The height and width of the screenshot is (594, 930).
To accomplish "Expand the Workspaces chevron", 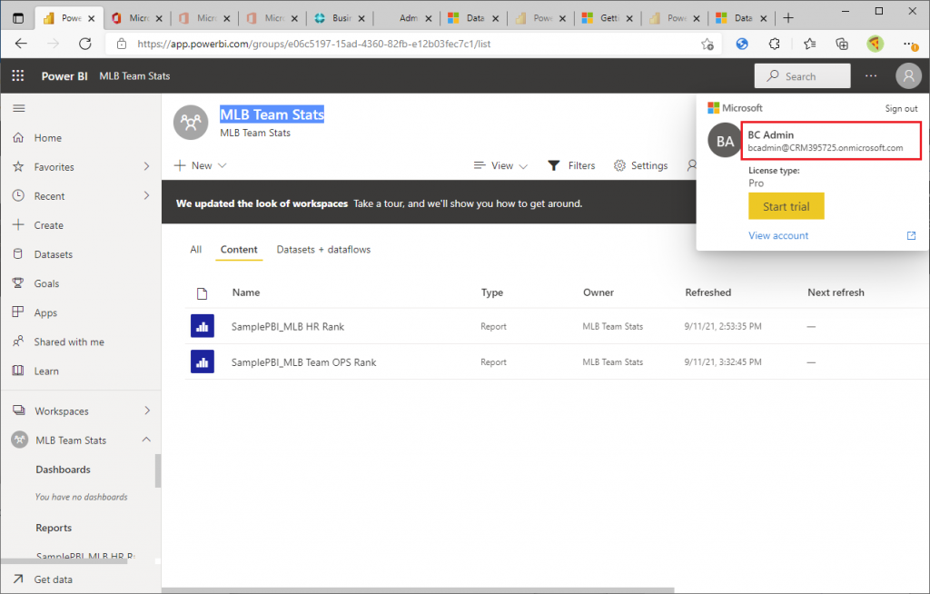I will pos(146,411).
